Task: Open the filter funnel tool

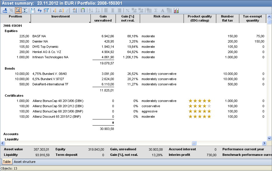Action: click(x=46, y=10)
